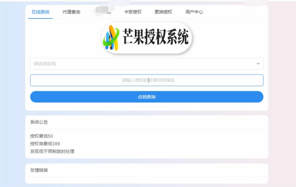Click the 发现低于限制禁封处理 notice text
The height and width of the screenshot is (187, 296).
[52, 151]
